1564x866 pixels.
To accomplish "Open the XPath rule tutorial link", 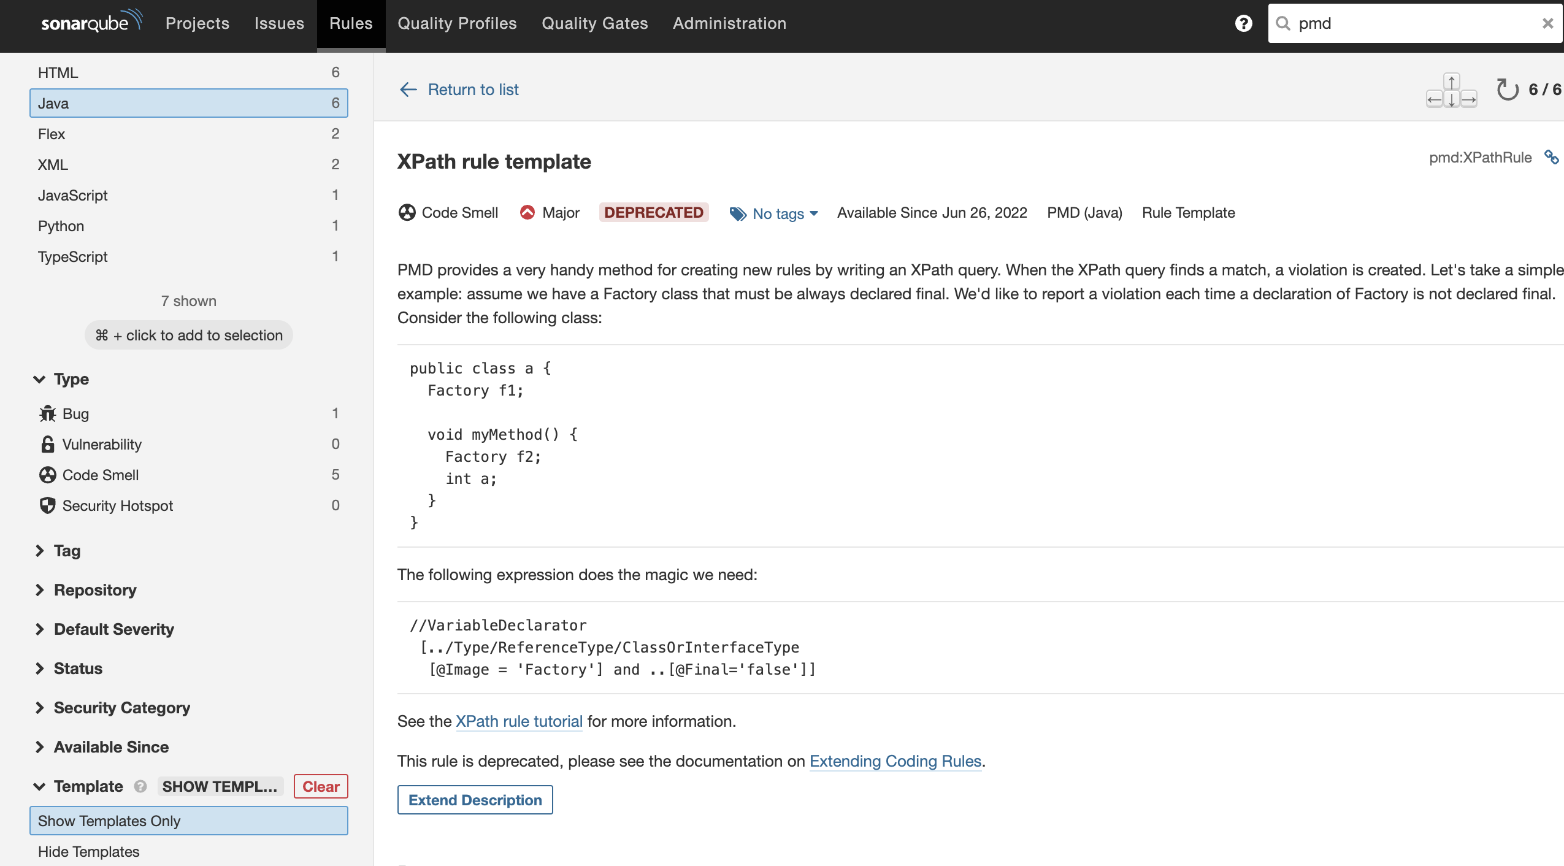I will [519, 721].
